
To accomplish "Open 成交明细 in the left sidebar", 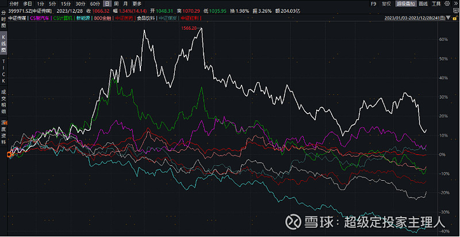I will [x=3, y=101].
